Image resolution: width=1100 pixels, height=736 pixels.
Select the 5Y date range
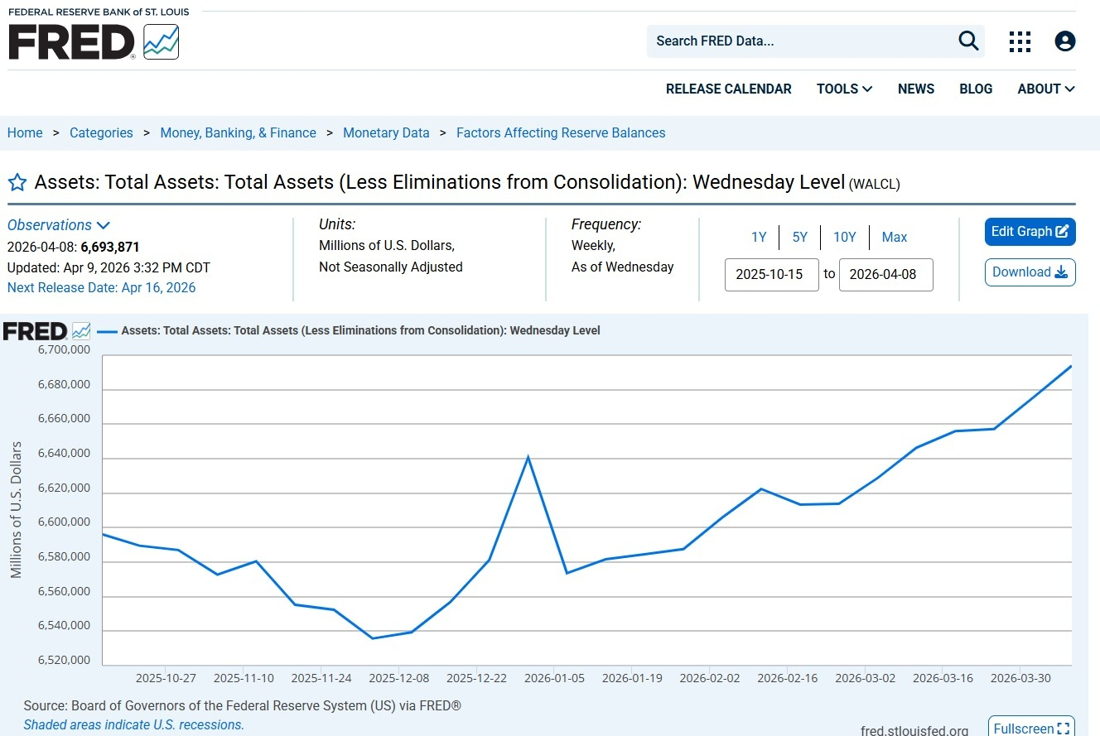[799, 238]
